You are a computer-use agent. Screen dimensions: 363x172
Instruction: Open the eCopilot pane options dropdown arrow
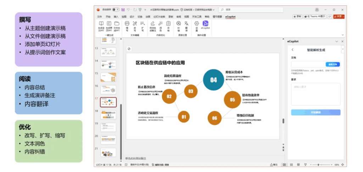click(x=337, y=41)
